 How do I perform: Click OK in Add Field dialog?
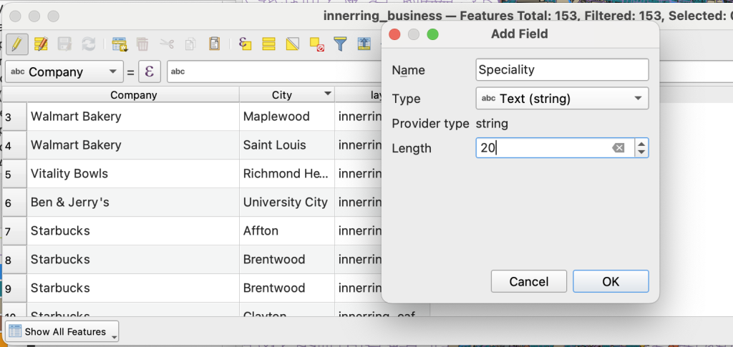(x=610, y=281)
